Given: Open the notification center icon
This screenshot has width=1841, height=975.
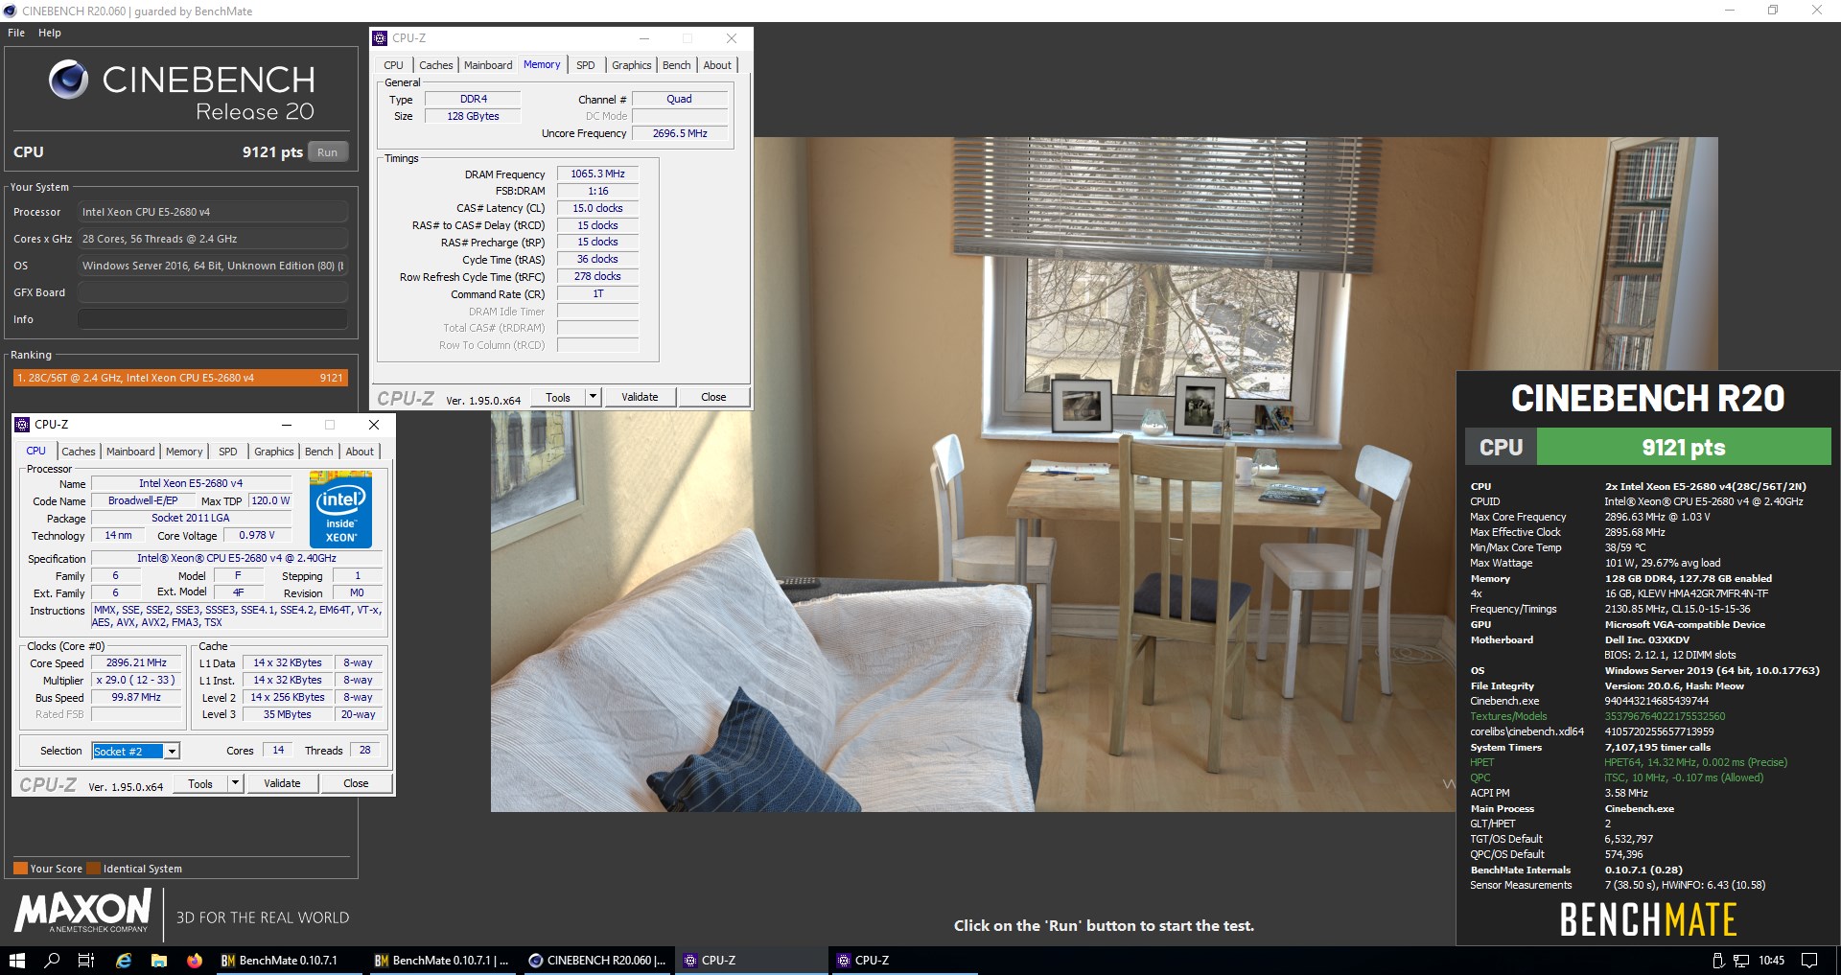Looking at the screenshot, I should tap(1809, 960).
